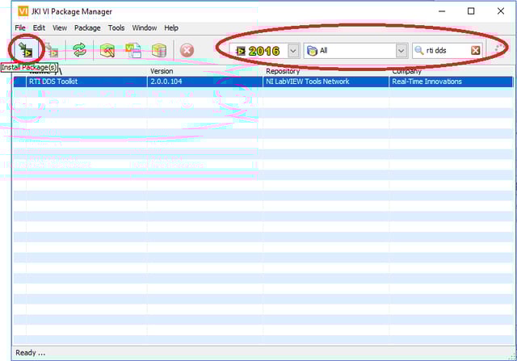
Task: Maximize the VI Package Manager window
Action: [471, 11]
